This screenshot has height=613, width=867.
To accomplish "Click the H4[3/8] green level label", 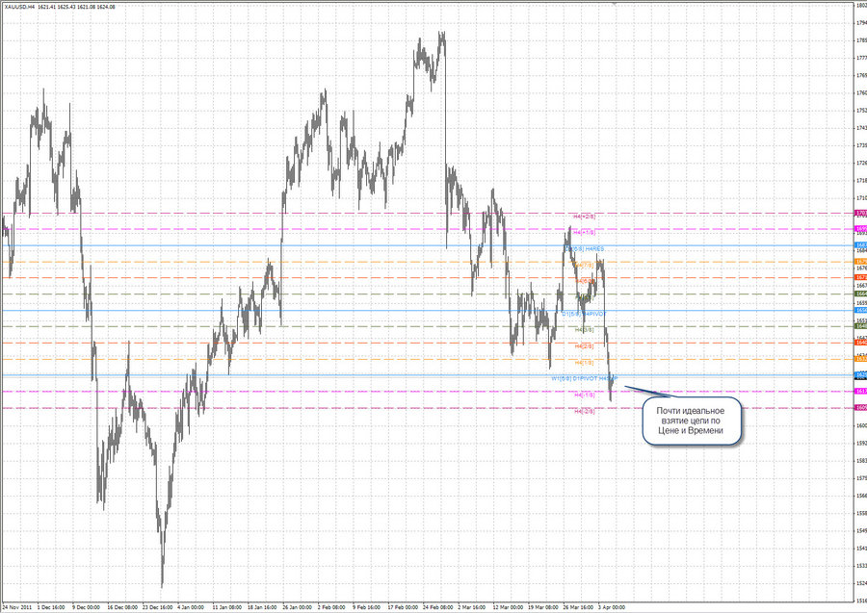I will pos(585,329).
